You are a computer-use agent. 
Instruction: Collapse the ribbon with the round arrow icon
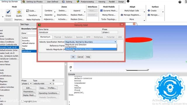[128, 1]
